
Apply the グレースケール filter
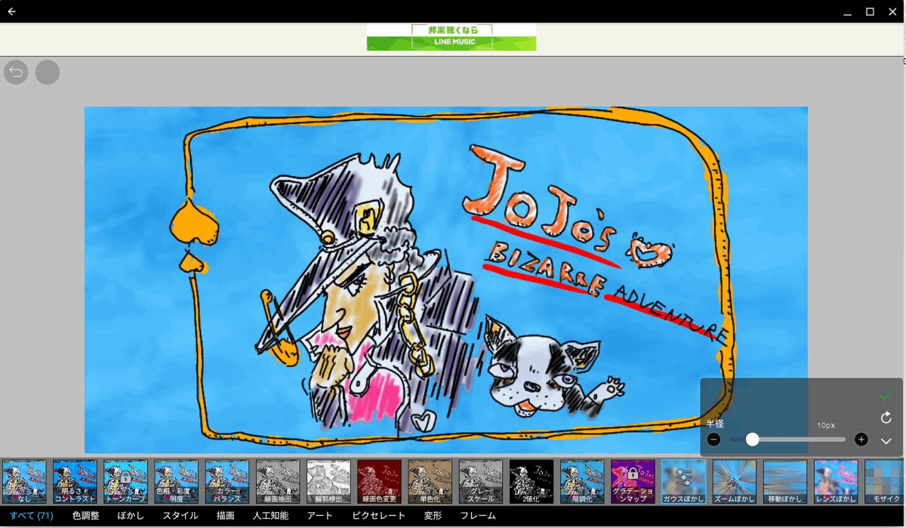pyautogui.click(x=480, y=482)
